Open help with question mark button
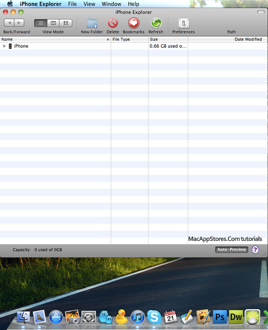Viewport: 268px width, 330px height. tap(255, 250)
